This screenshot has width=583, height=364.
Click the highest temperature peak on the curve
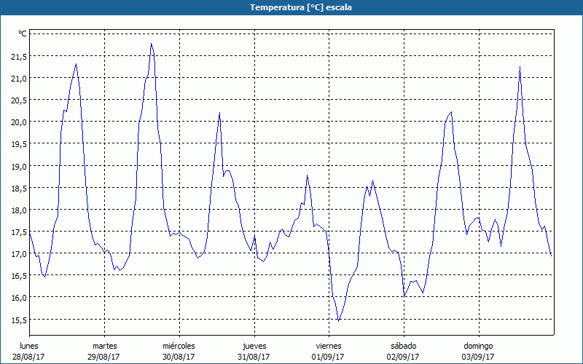(151, 44)
